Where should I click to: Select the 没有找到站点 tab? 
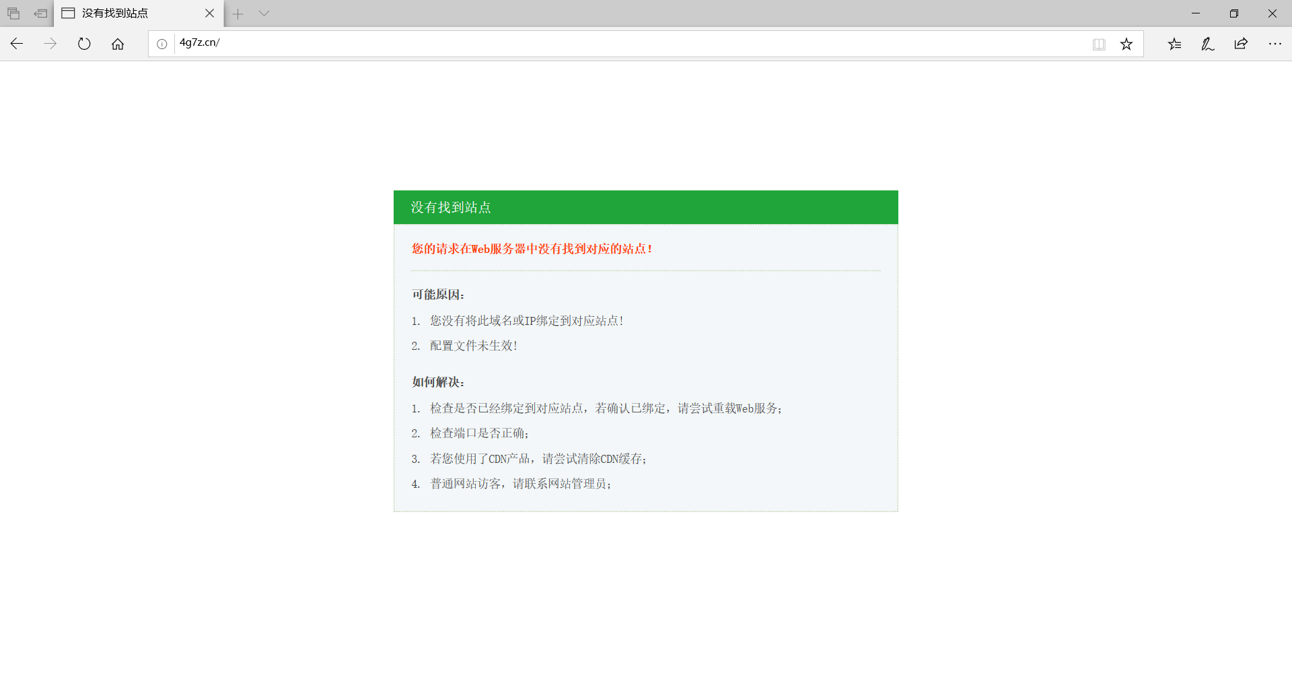coord(138,13)
